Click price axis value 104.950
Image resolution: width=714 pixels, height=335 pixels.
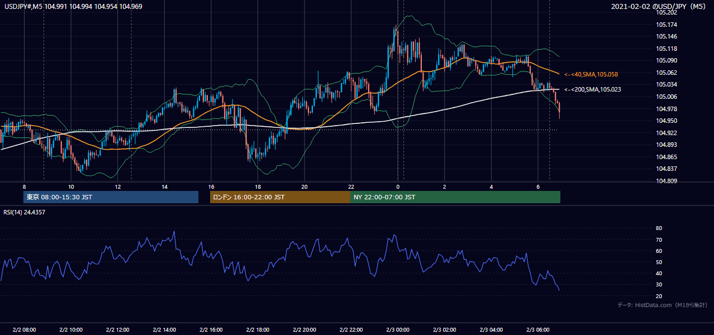[667, 121]
